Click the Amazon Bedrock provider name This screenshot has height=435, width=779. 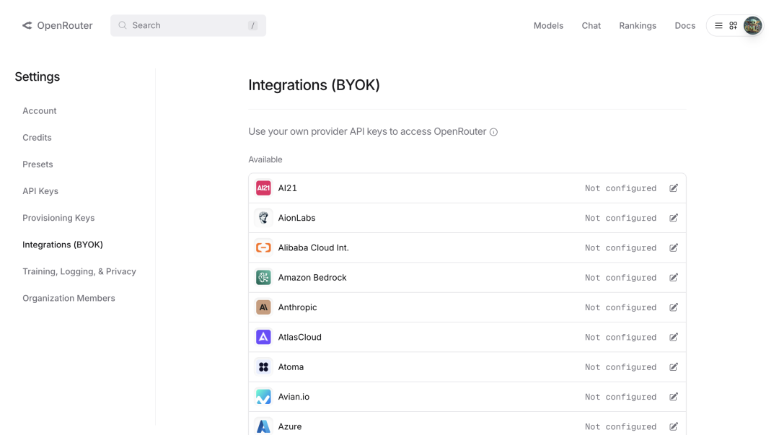pyautogui.click(x=312, y=278)
